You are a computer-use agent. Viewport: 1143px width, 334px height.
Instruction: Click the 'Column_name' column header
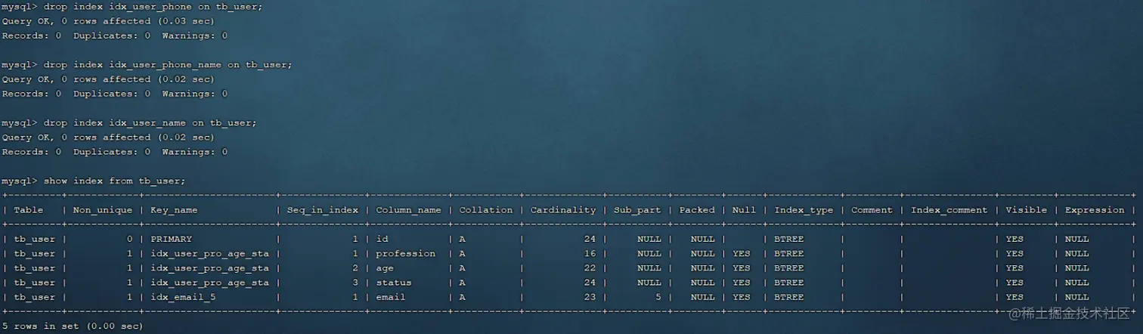[x=408, y=210]
